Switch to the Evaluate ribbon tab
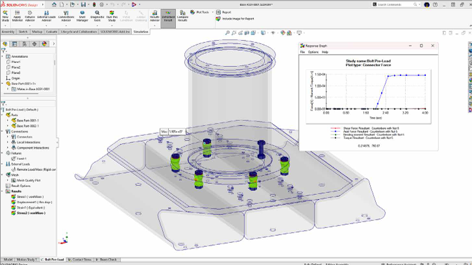The image size is (472, 265). 51,32
